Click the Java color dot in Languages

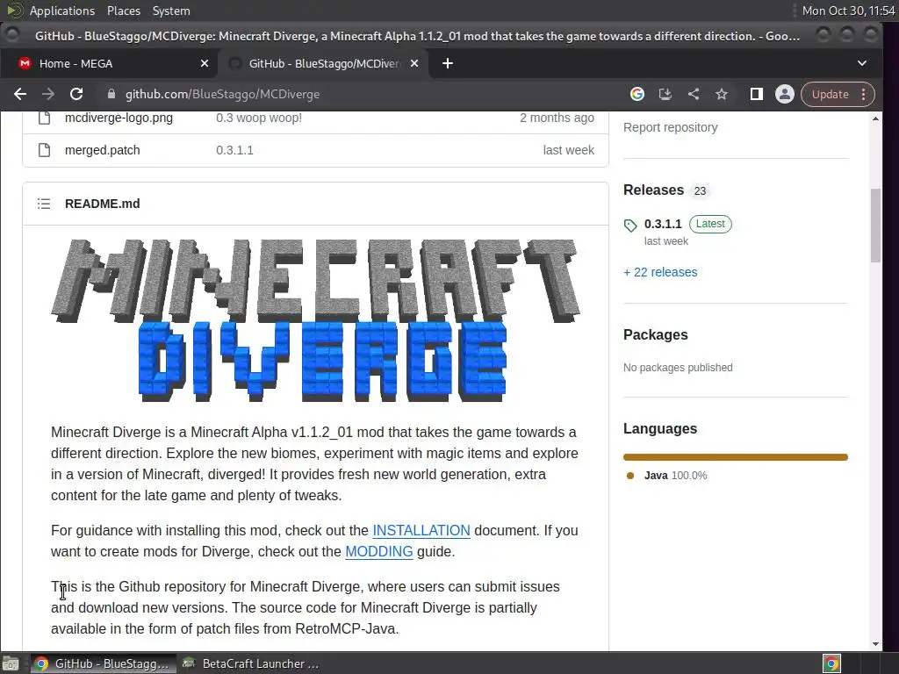point(630,475)
